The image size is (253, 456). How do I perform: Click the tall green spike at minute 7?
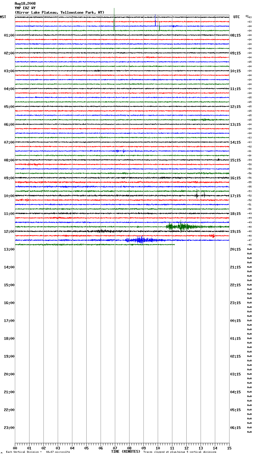coord(114,24)
